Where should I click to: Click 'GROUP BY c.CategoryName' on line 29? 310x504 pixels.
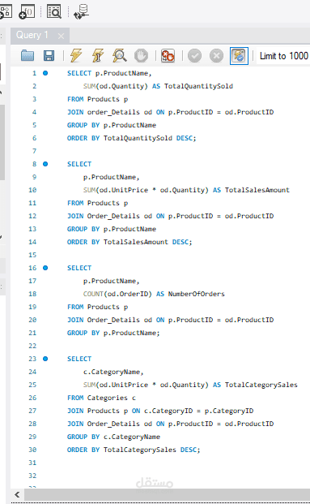pos(113,437)
